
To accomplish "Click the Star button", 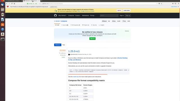I will pyautogui.click(x=114, y=21).
